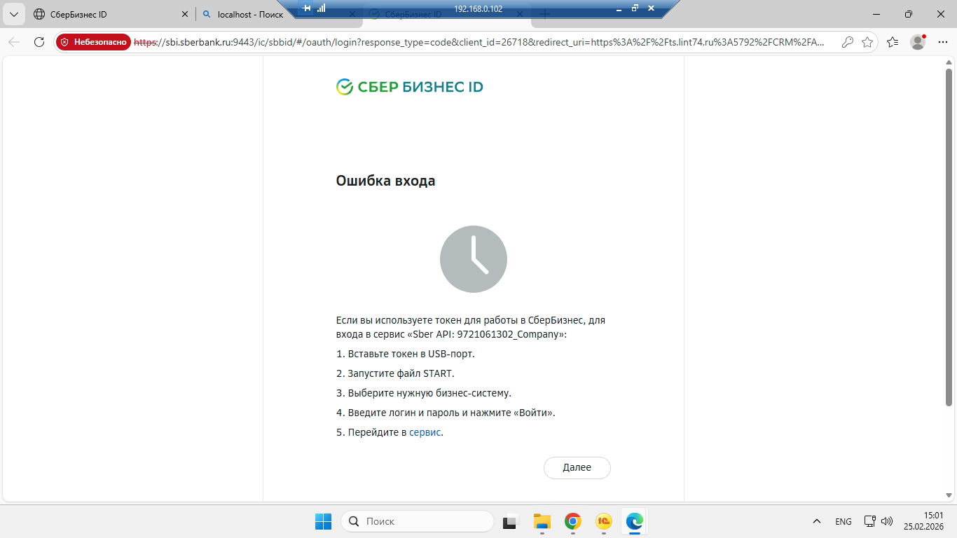This screenshot has width=957, height=538.
Task: Restore down the remote session window
Action: pyautogui.click(x=635, y=8)
